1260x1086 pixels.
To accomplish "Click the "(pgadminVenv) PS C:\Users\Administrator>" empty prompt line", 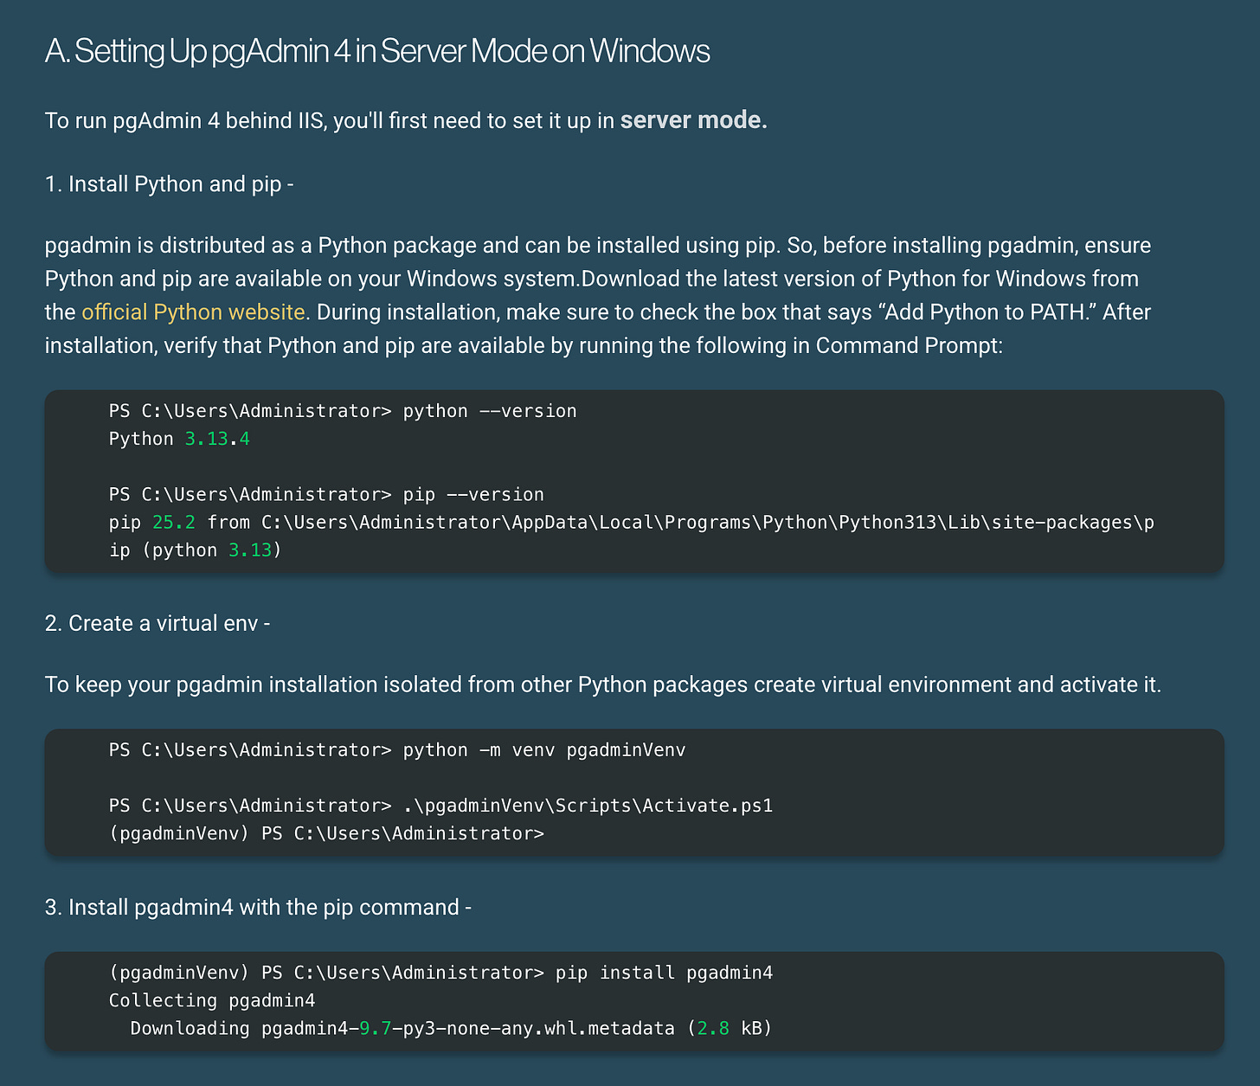I will 326,833.
